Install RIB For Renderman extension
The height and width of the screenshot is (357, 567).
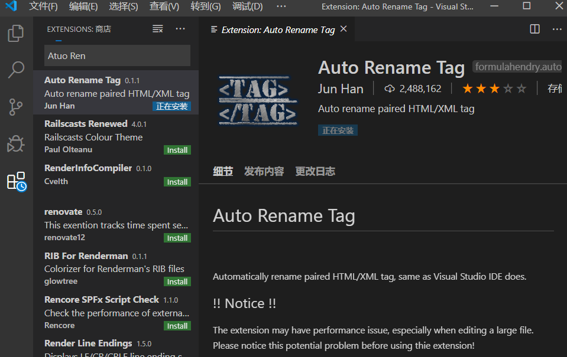point(177,281)
